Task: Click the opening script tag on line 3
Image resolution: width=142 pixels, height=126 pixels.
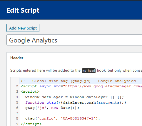Action: coord(30,91)
